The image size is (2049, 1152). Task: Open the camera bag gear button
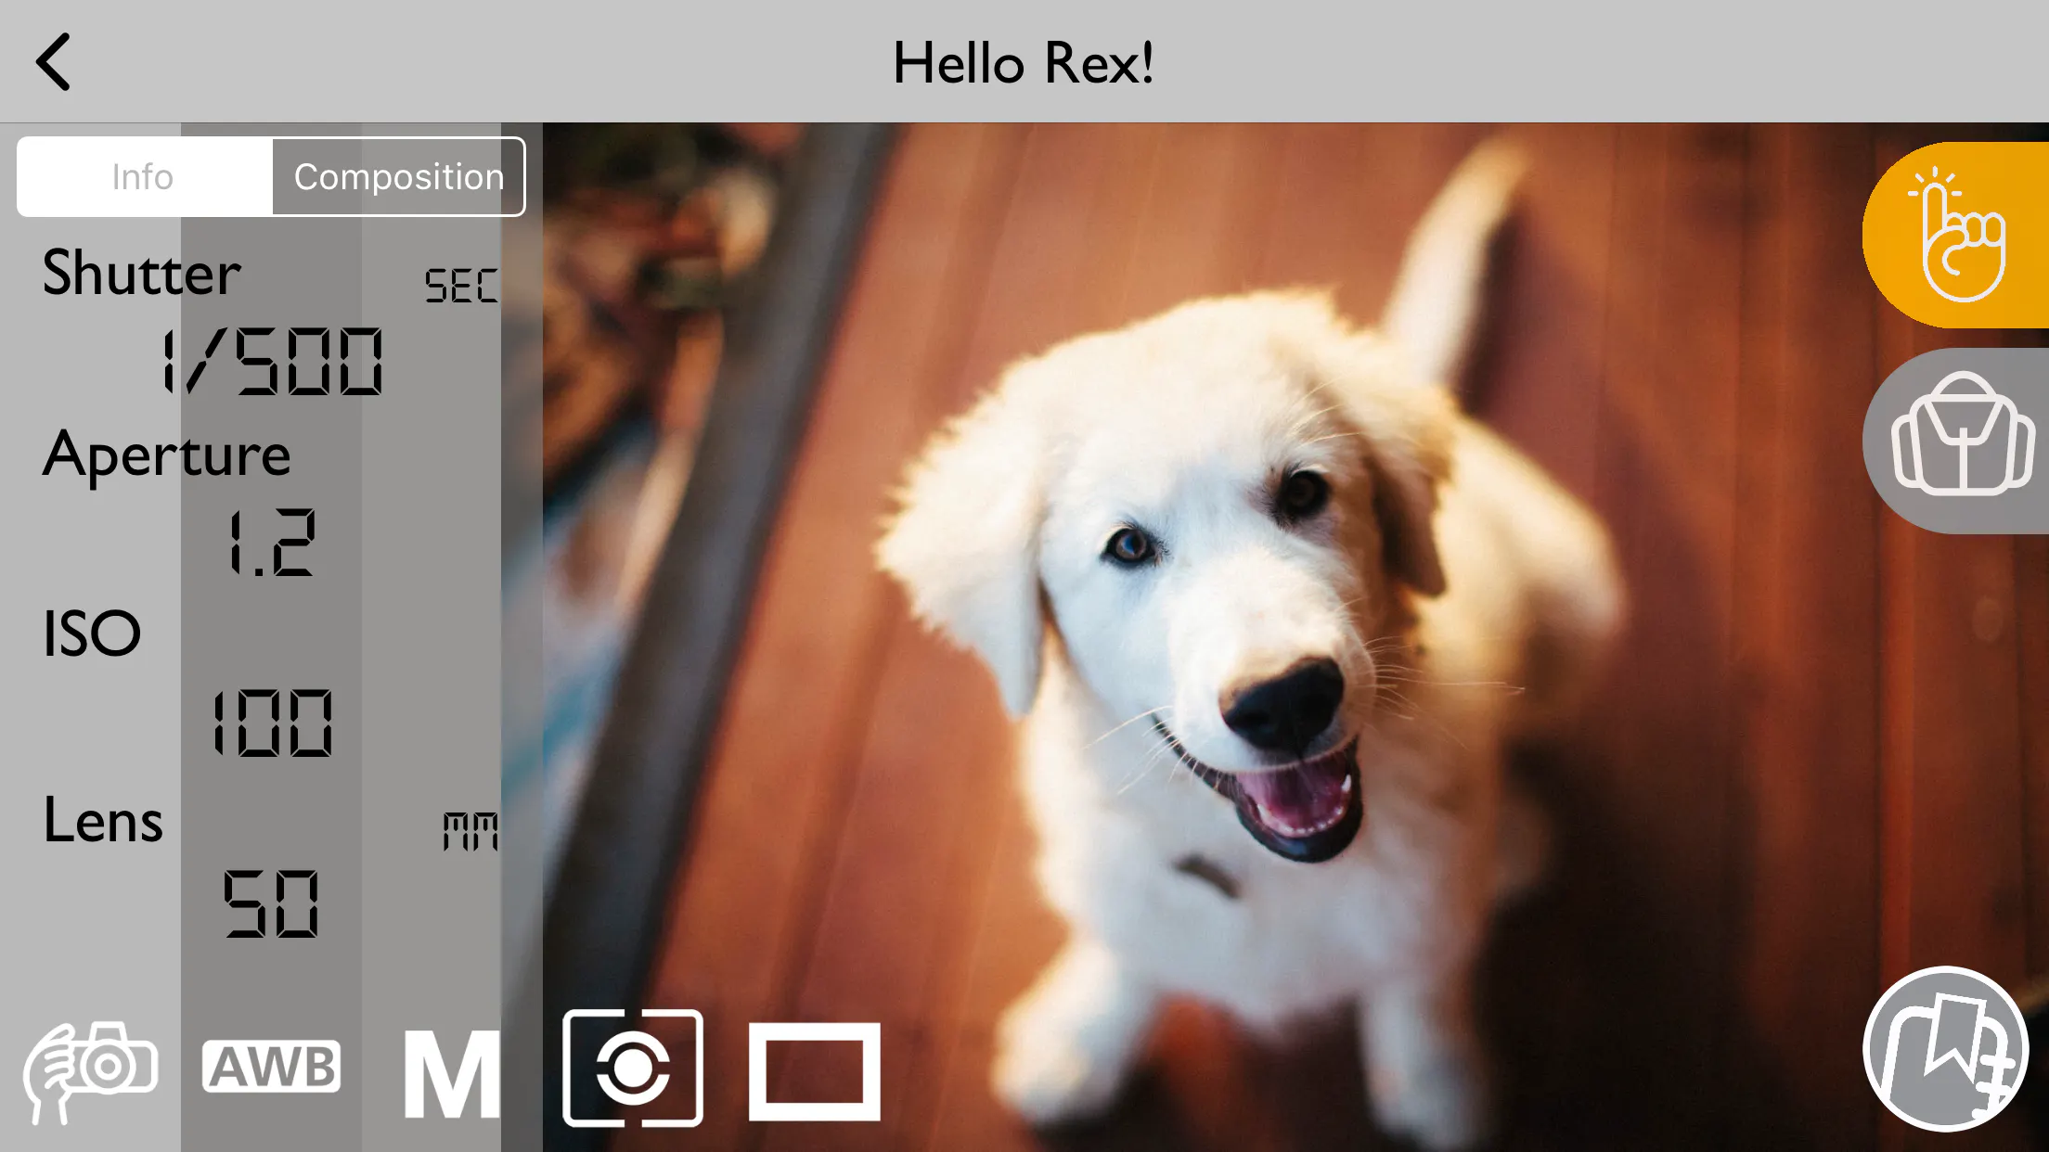click(1958, 440)
